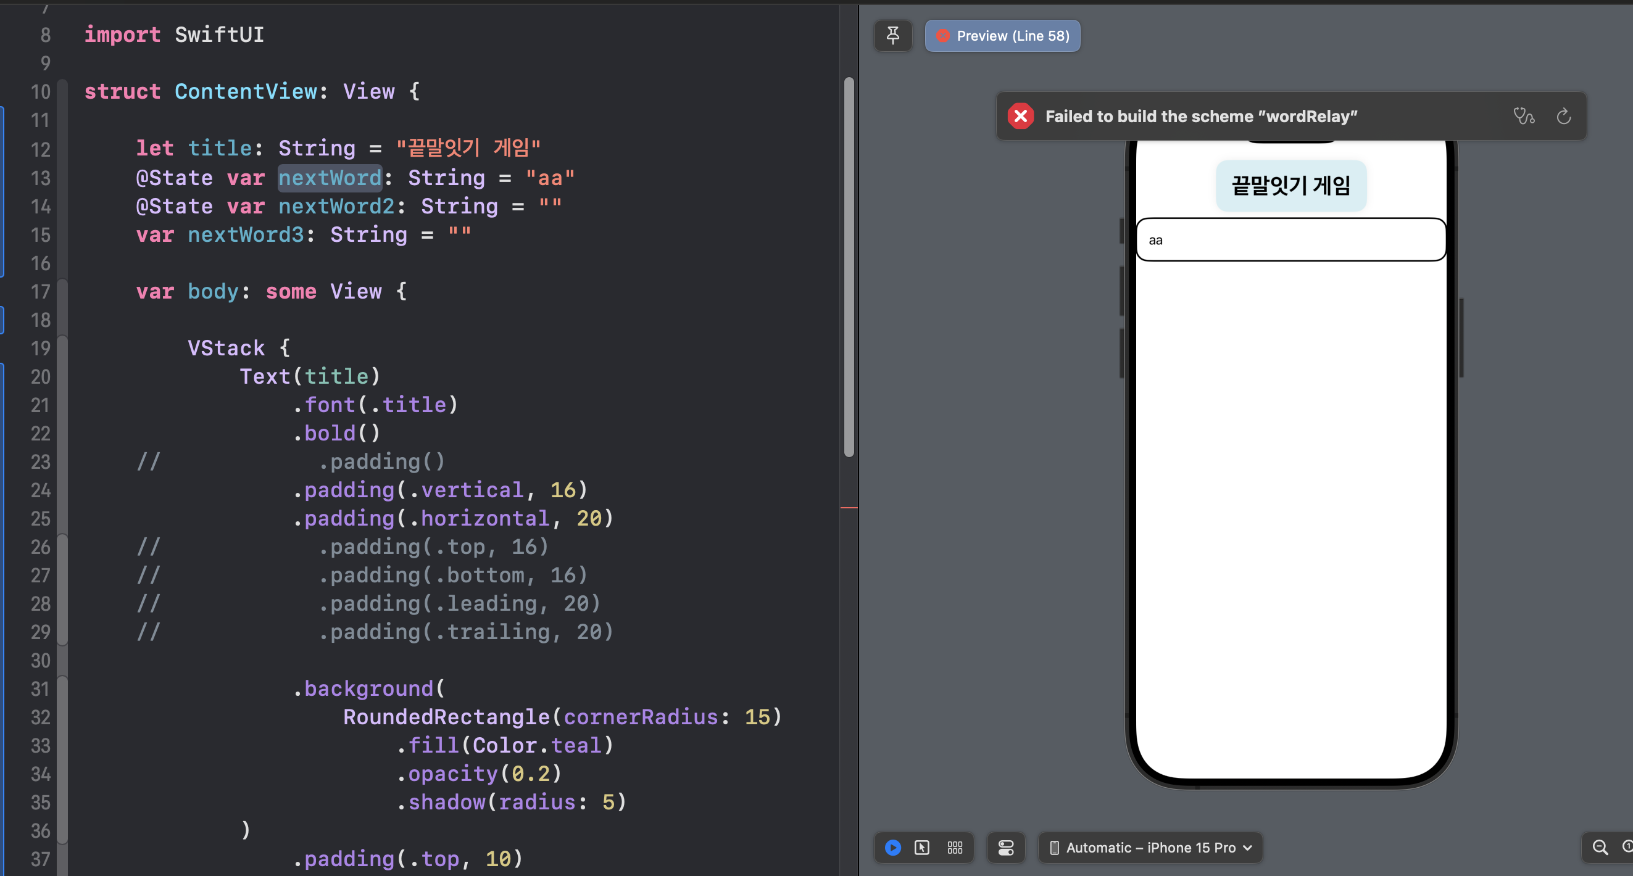Click the red error icon in build banner
The width and height of the screenshot is (1633, 876).
coord(1021,116)
